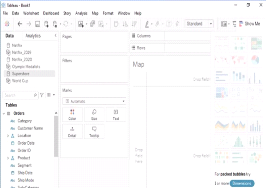
Task: Select the Superstore data source
Action: pyautogui.click(x=29, y=74)
